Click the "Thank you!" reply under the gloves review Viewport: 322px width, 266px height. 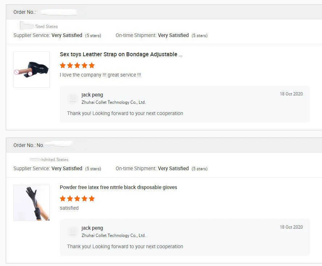tap(125, 247)
